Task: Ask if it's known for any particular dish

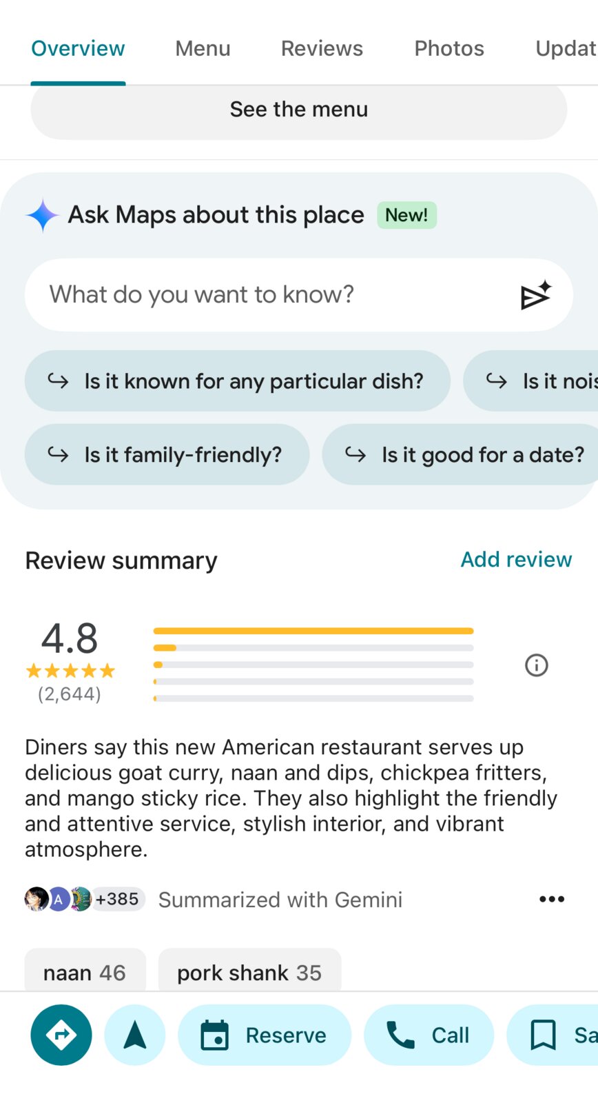Action: 238,381
